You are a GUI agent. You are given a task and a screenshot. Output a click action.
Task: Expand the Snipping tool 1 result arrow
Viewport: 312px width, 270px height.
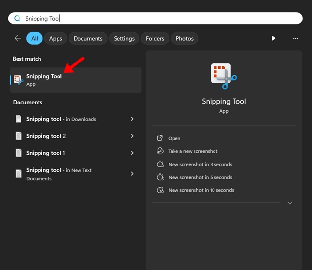[132, 153]
